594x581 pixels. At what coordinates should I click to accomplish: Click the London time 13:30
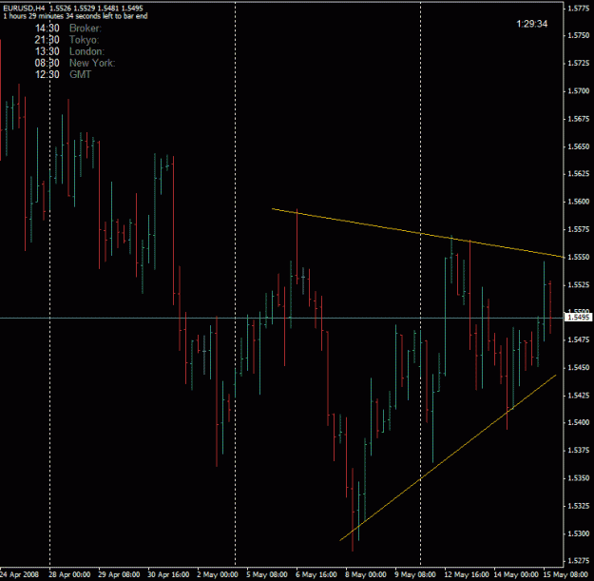[48, 51]
